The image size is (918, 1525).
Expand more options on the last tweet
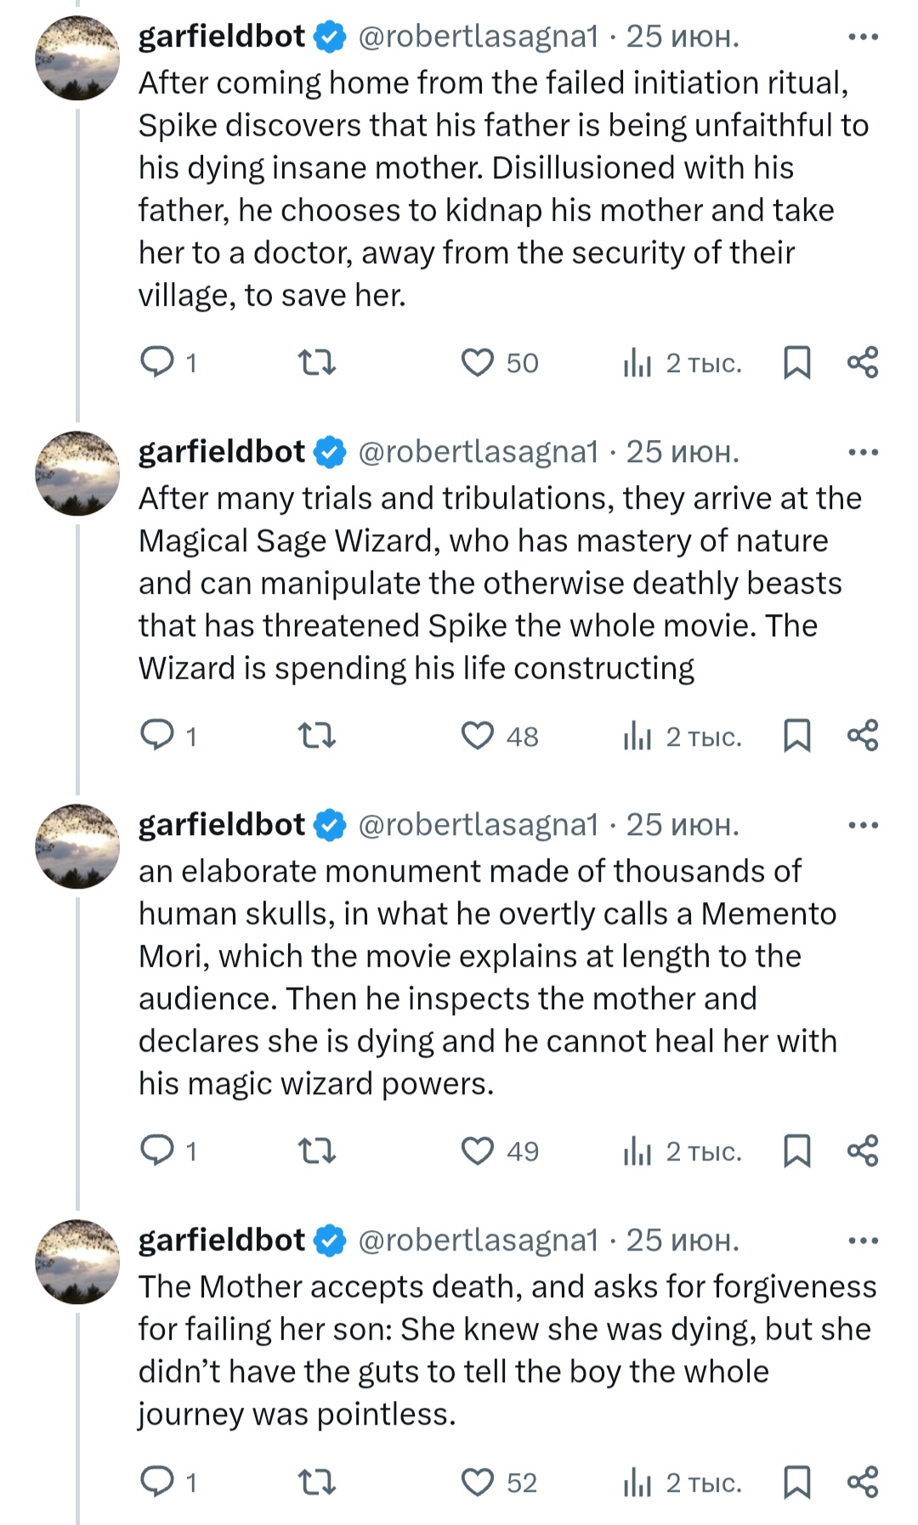(863, 1240)
